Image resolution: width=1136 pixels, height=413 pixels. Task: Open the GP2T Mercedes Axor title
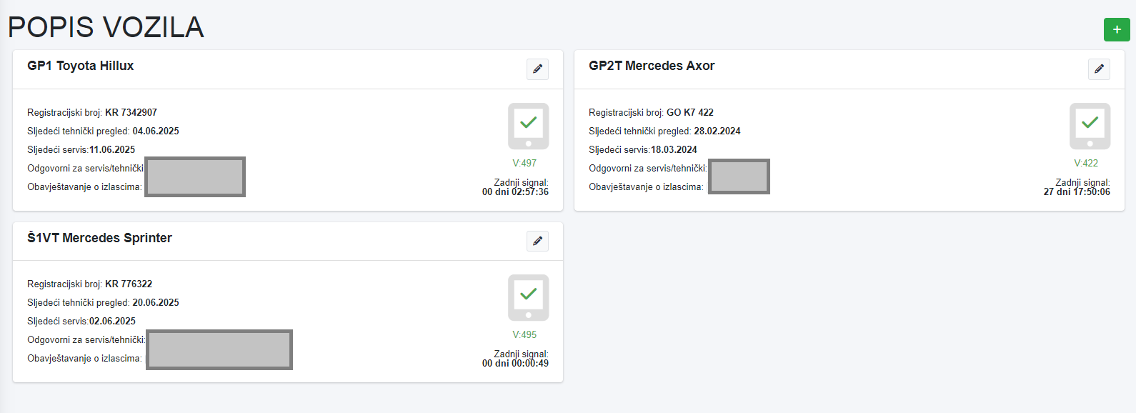pyautogui.click(x=652, y=66)
